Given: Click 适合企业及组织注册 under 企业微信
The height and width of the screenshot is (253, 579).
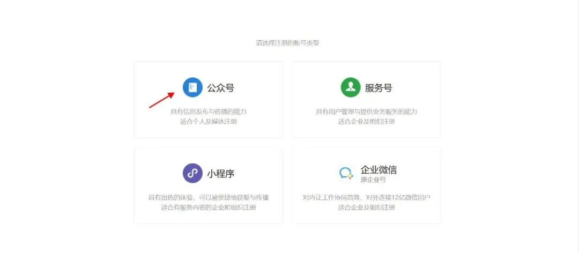Looking at the screenshot, I should pyautogui.click(x=366, y=207).
